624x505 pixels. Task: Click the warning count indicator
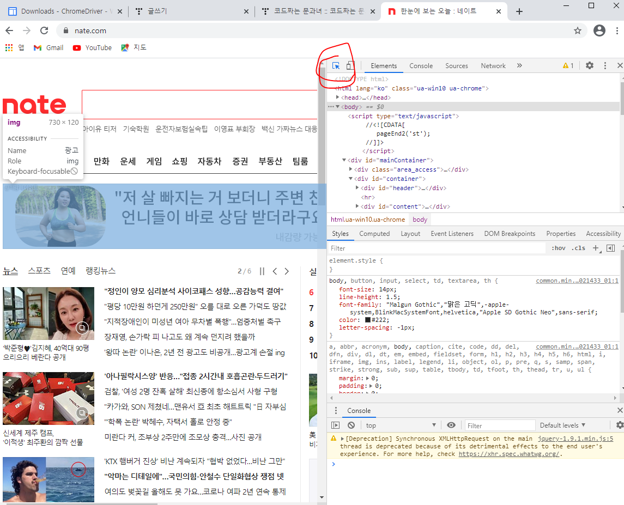click(x=568, y=66)
